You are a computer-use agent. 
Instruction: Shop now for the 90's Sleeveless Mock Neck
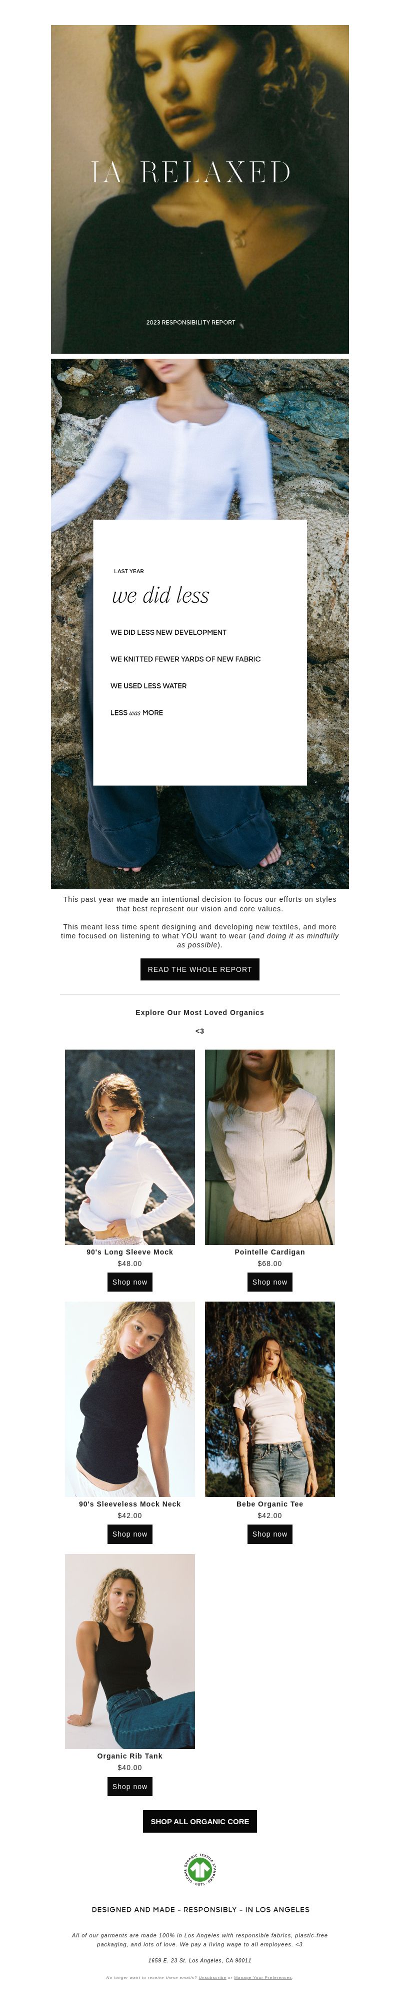click(129, 1534)
